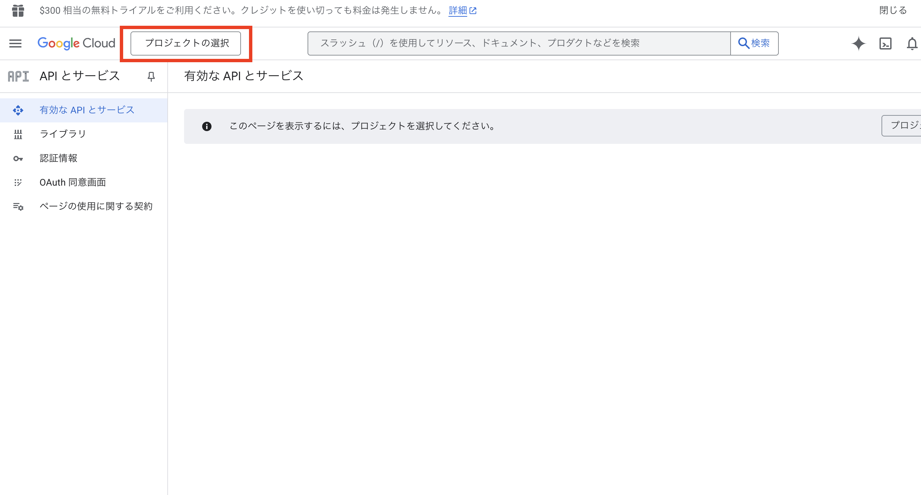Go to 認証情報 credentials page

click(58, 158)
